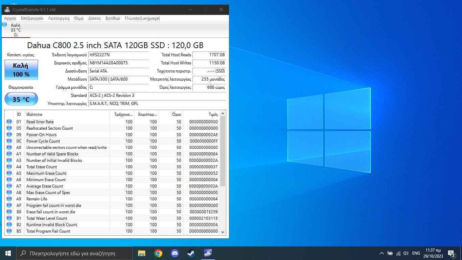Click the status orb for Runtime Invalid Block Count
The image size is (462, 260).
pos(9,224)
